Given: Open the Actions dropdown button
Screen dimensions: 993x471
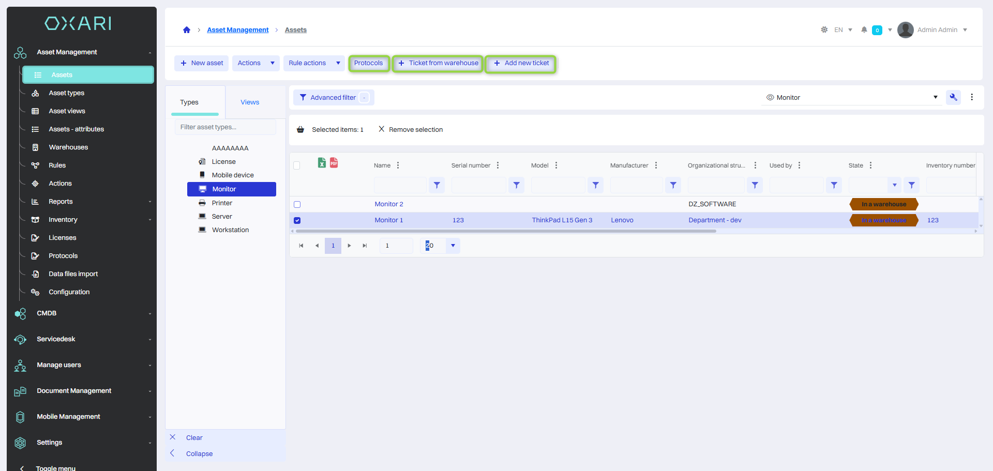Looking at the screenshot, I should coord(255,63).
